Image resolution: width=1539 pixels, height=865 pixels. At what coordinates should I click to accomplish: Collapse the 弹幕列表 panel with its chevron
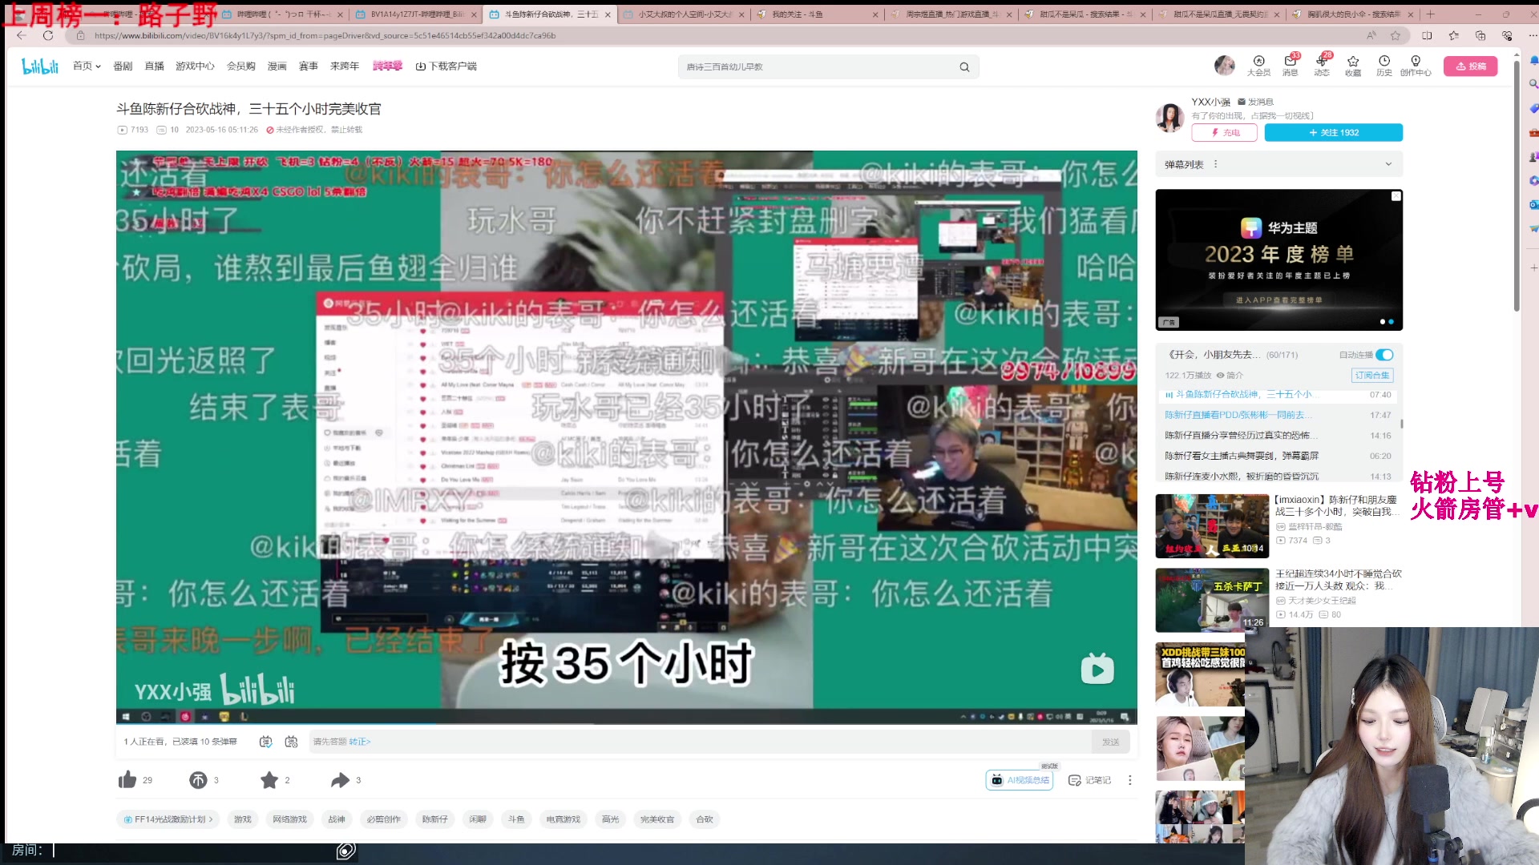coord(1388,163)
